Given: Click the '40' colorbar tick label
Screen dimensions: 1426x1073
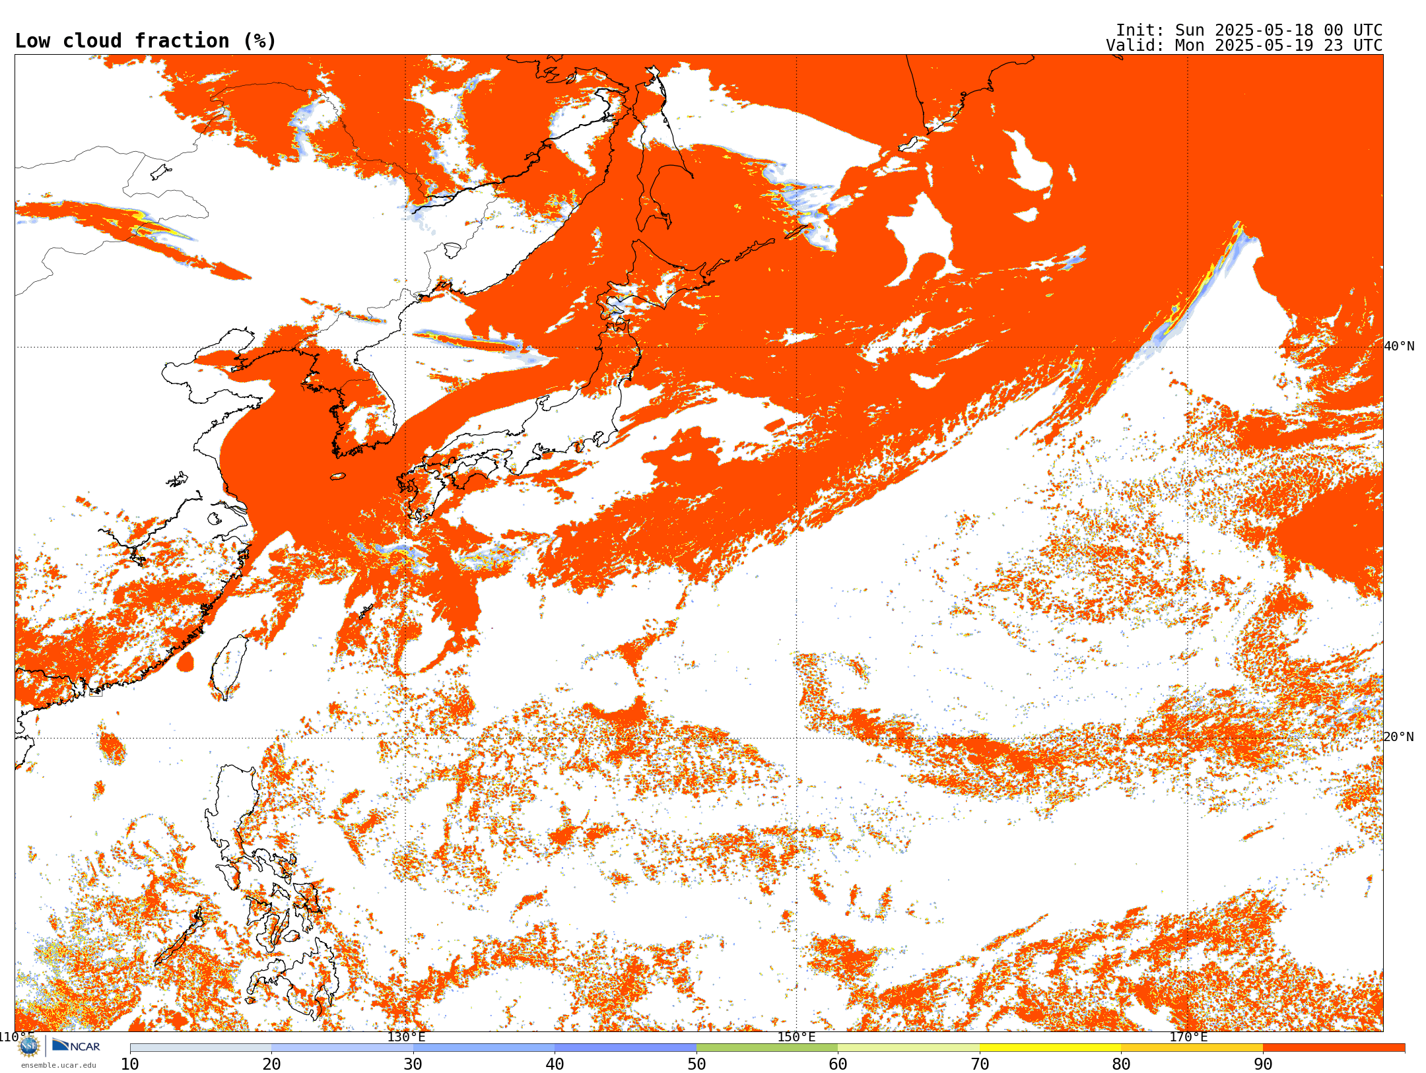Looking at the screenshot, I should tap(555, 1064).
